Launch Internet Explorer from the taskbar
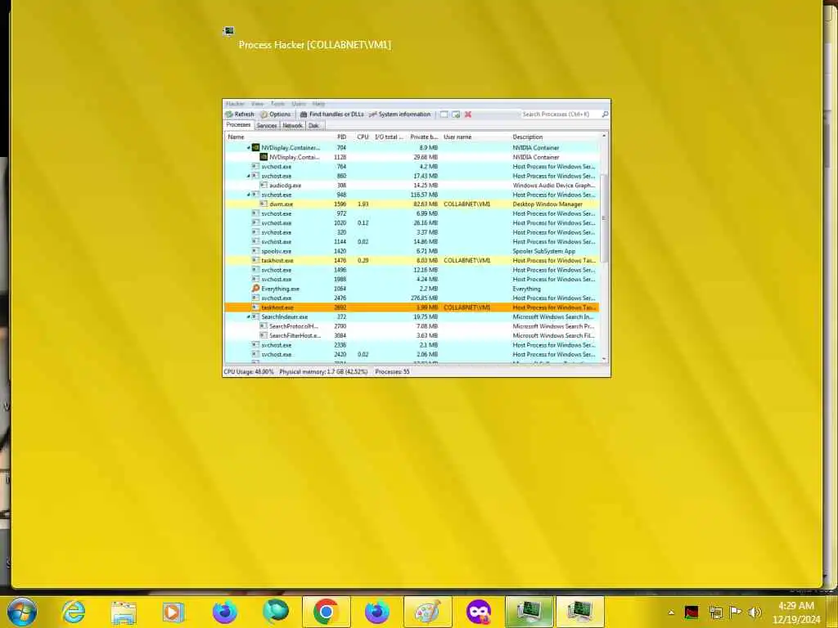 pyautogui.click(x=73, y=612)
